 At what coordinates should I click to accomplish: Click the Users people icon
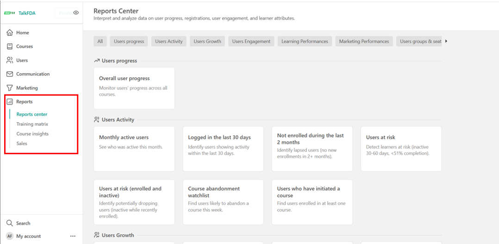pos(10,60)
